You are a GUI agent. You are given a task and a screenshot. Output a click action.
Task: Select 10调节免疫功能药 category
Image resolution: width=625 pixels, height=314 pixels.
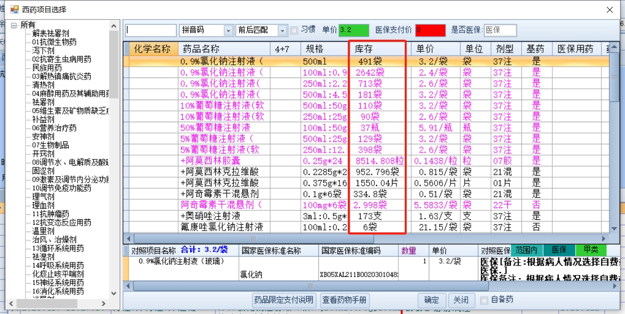[x=61, y=188]
